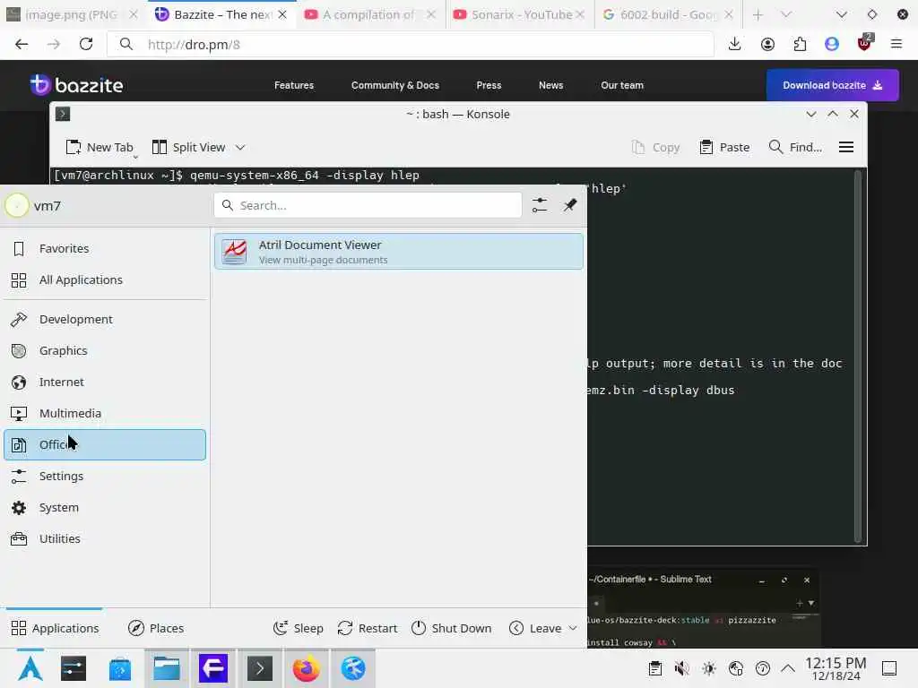Viewport: 918px width, 688px height.
Task: Switch to the image.png browser tab
Action: click(72, 14)
